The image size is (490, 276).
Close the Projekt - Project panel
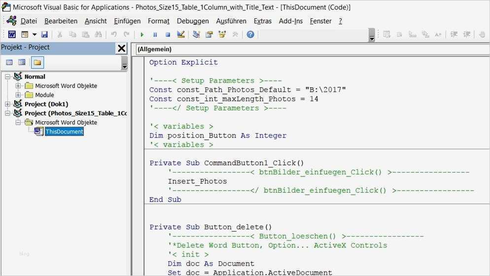tap(121, 48)
